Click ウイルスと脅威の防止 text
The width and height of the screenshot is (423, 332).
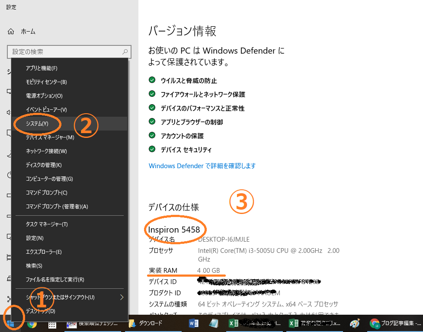[189, 81]
